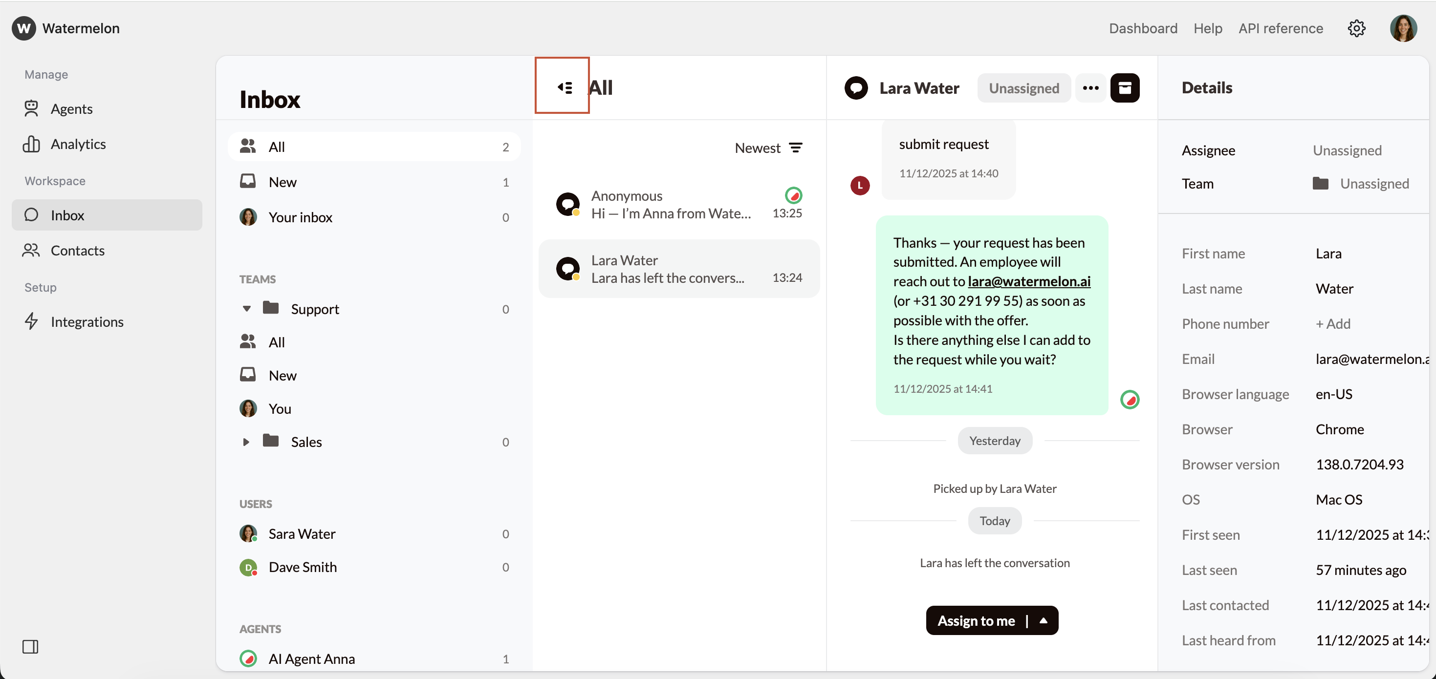The height and width of the screenshot is (679, 1436).
Task: Expand the Sales team folder
Action: [246, 442]
